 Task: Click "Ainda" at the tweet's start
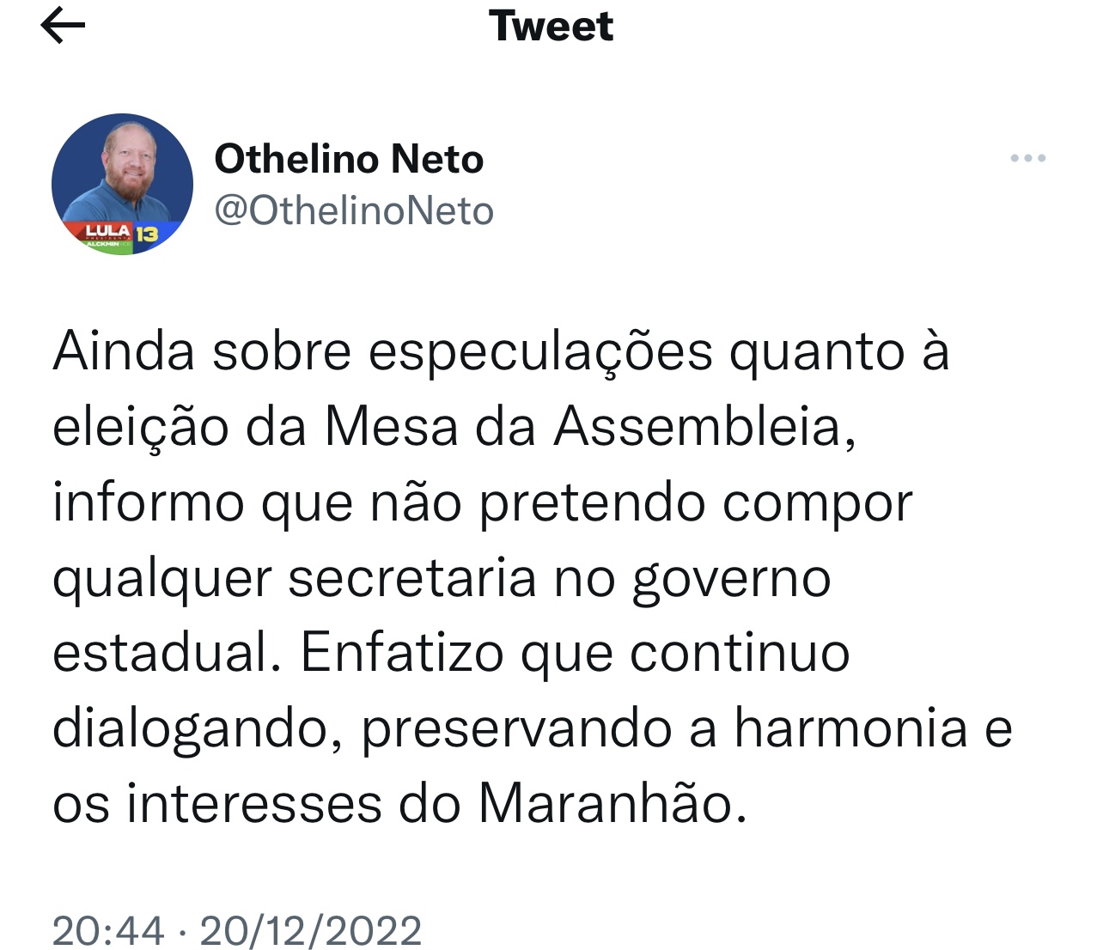click(x=124, y=350)
